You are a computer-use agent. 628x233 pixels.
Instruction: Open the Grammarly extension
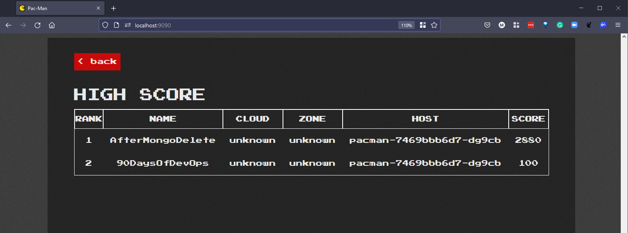point(559,25)
